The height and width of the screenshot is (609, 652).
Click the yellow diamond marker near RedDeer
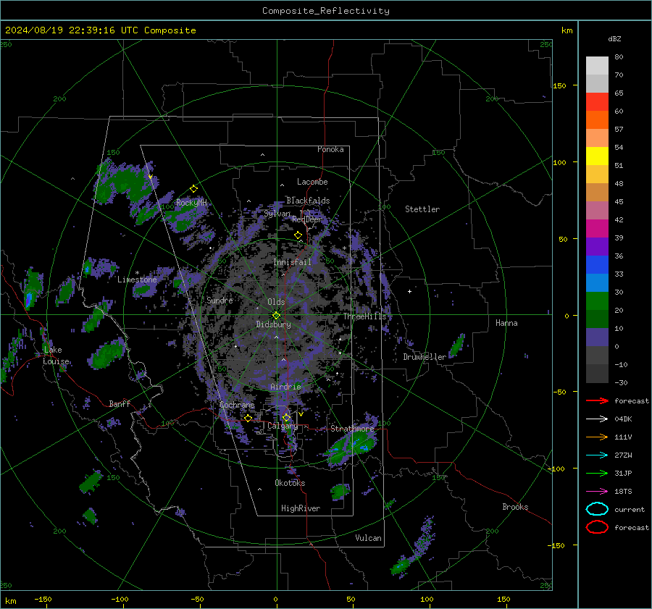298,235
